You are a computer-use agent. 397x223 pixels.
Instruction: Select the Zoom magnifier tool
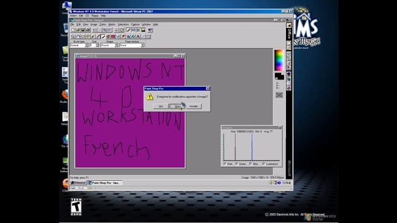pos(73,37)
